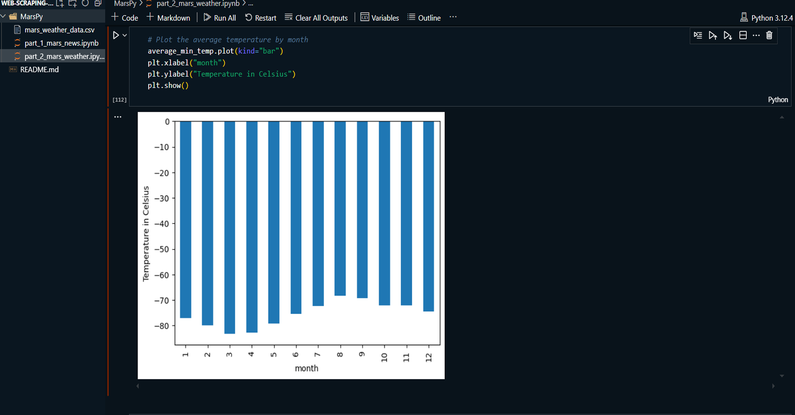The height and width of the screenshot is (415, 795).
Task: Click Run by Line icon in cell toolbar
Action: [698, 36]
